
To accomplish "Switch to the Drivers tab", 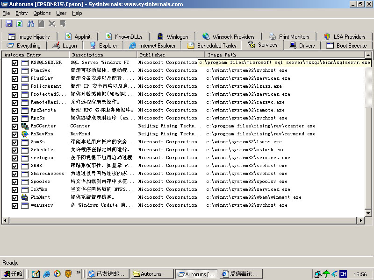I will point(302,45).
